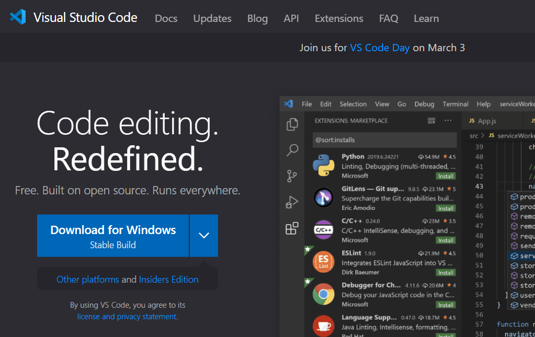Click the Language Support Java coffee cup logo

323,326
